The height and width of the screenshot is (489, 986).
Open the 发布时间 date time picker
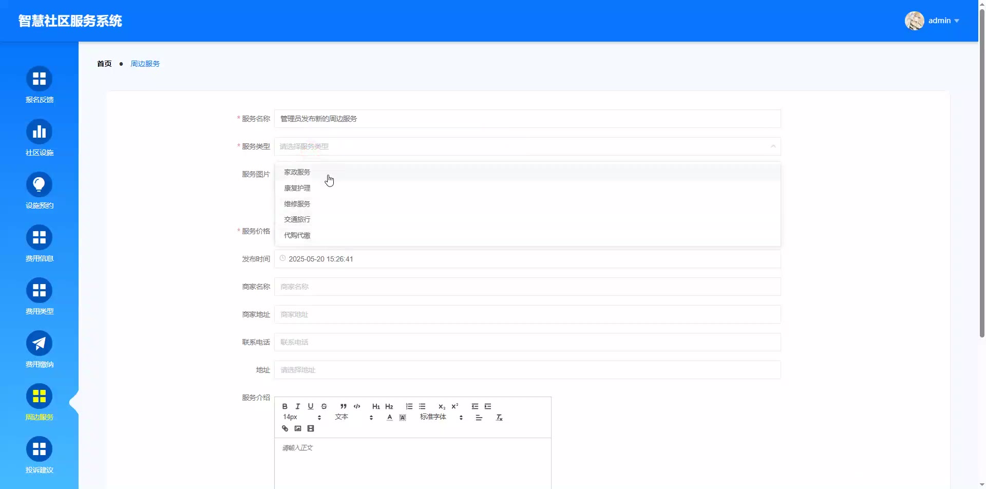(527, 259)
